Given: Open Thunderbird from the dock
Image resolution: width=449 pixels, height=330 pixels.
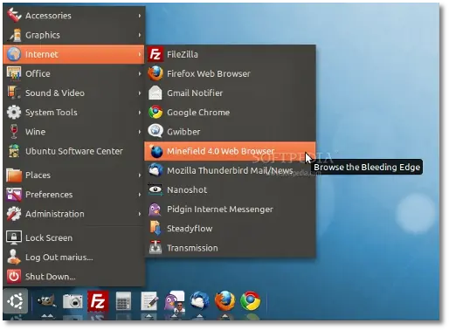Looking at the screenshot, I should pyautogui.click(x=199, y=300).
